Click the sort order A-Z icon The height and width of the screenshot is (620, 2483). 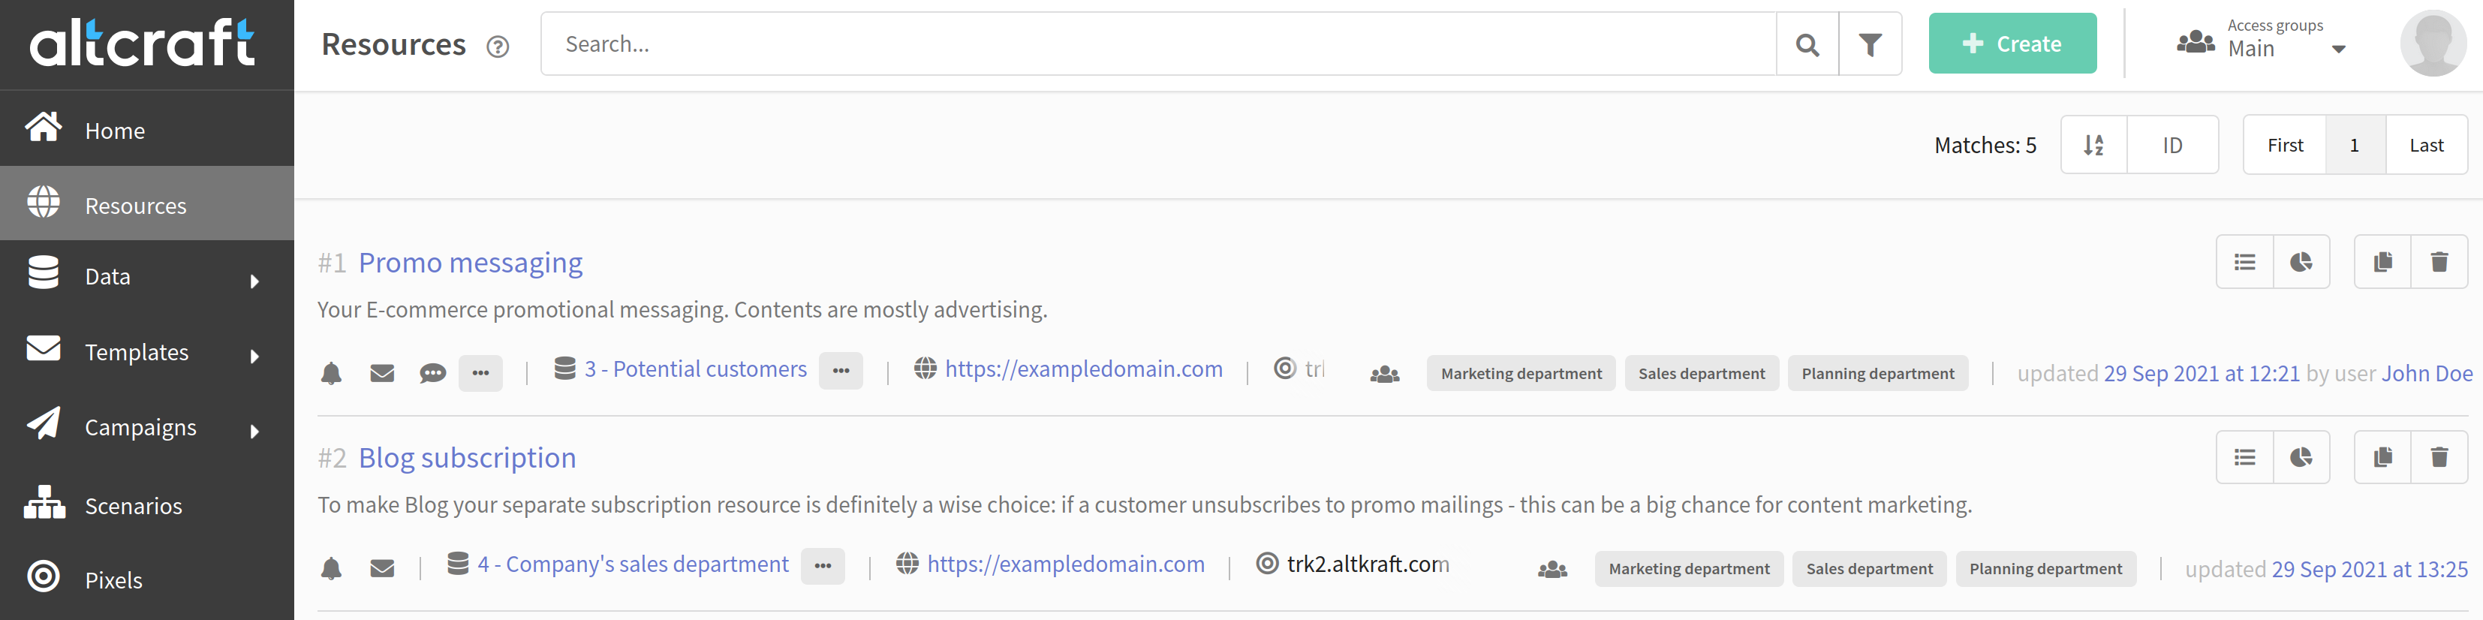[2093, 146]
